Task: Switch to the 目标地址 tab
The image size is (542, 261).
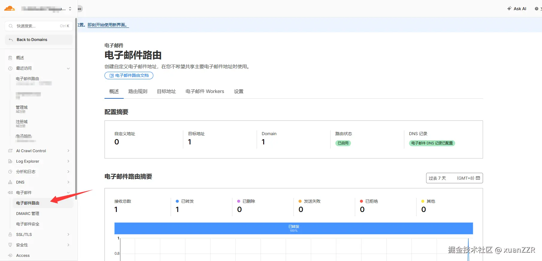Action: [x=166, y=91]
